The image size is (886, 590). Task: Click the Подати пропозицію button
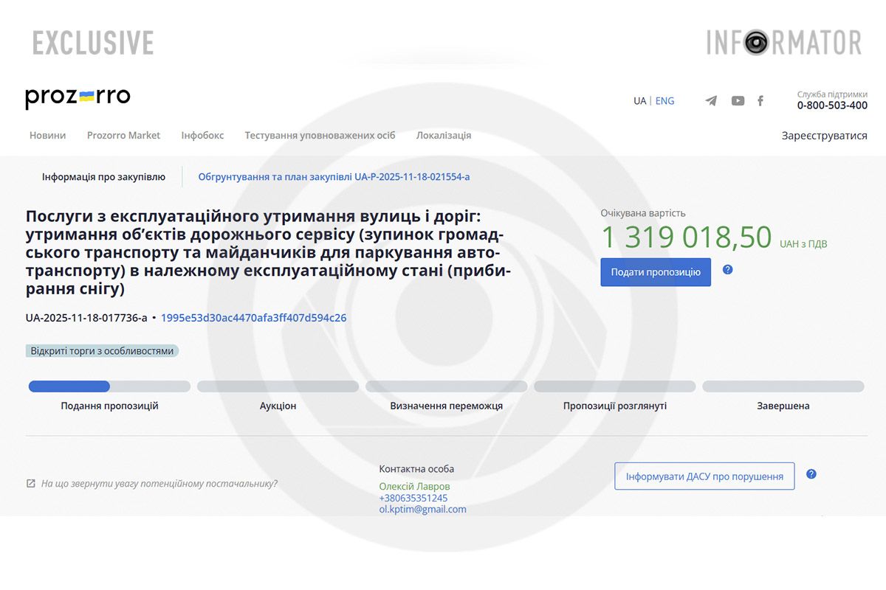pos(655,271)
